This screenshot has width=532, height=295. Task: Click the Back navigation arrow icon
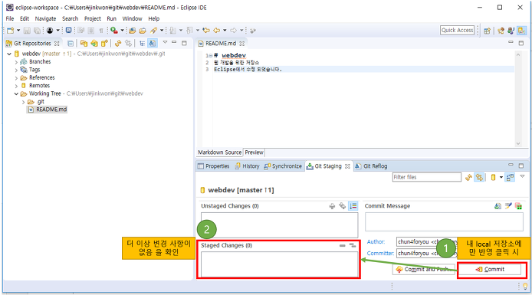click(216, 31)
